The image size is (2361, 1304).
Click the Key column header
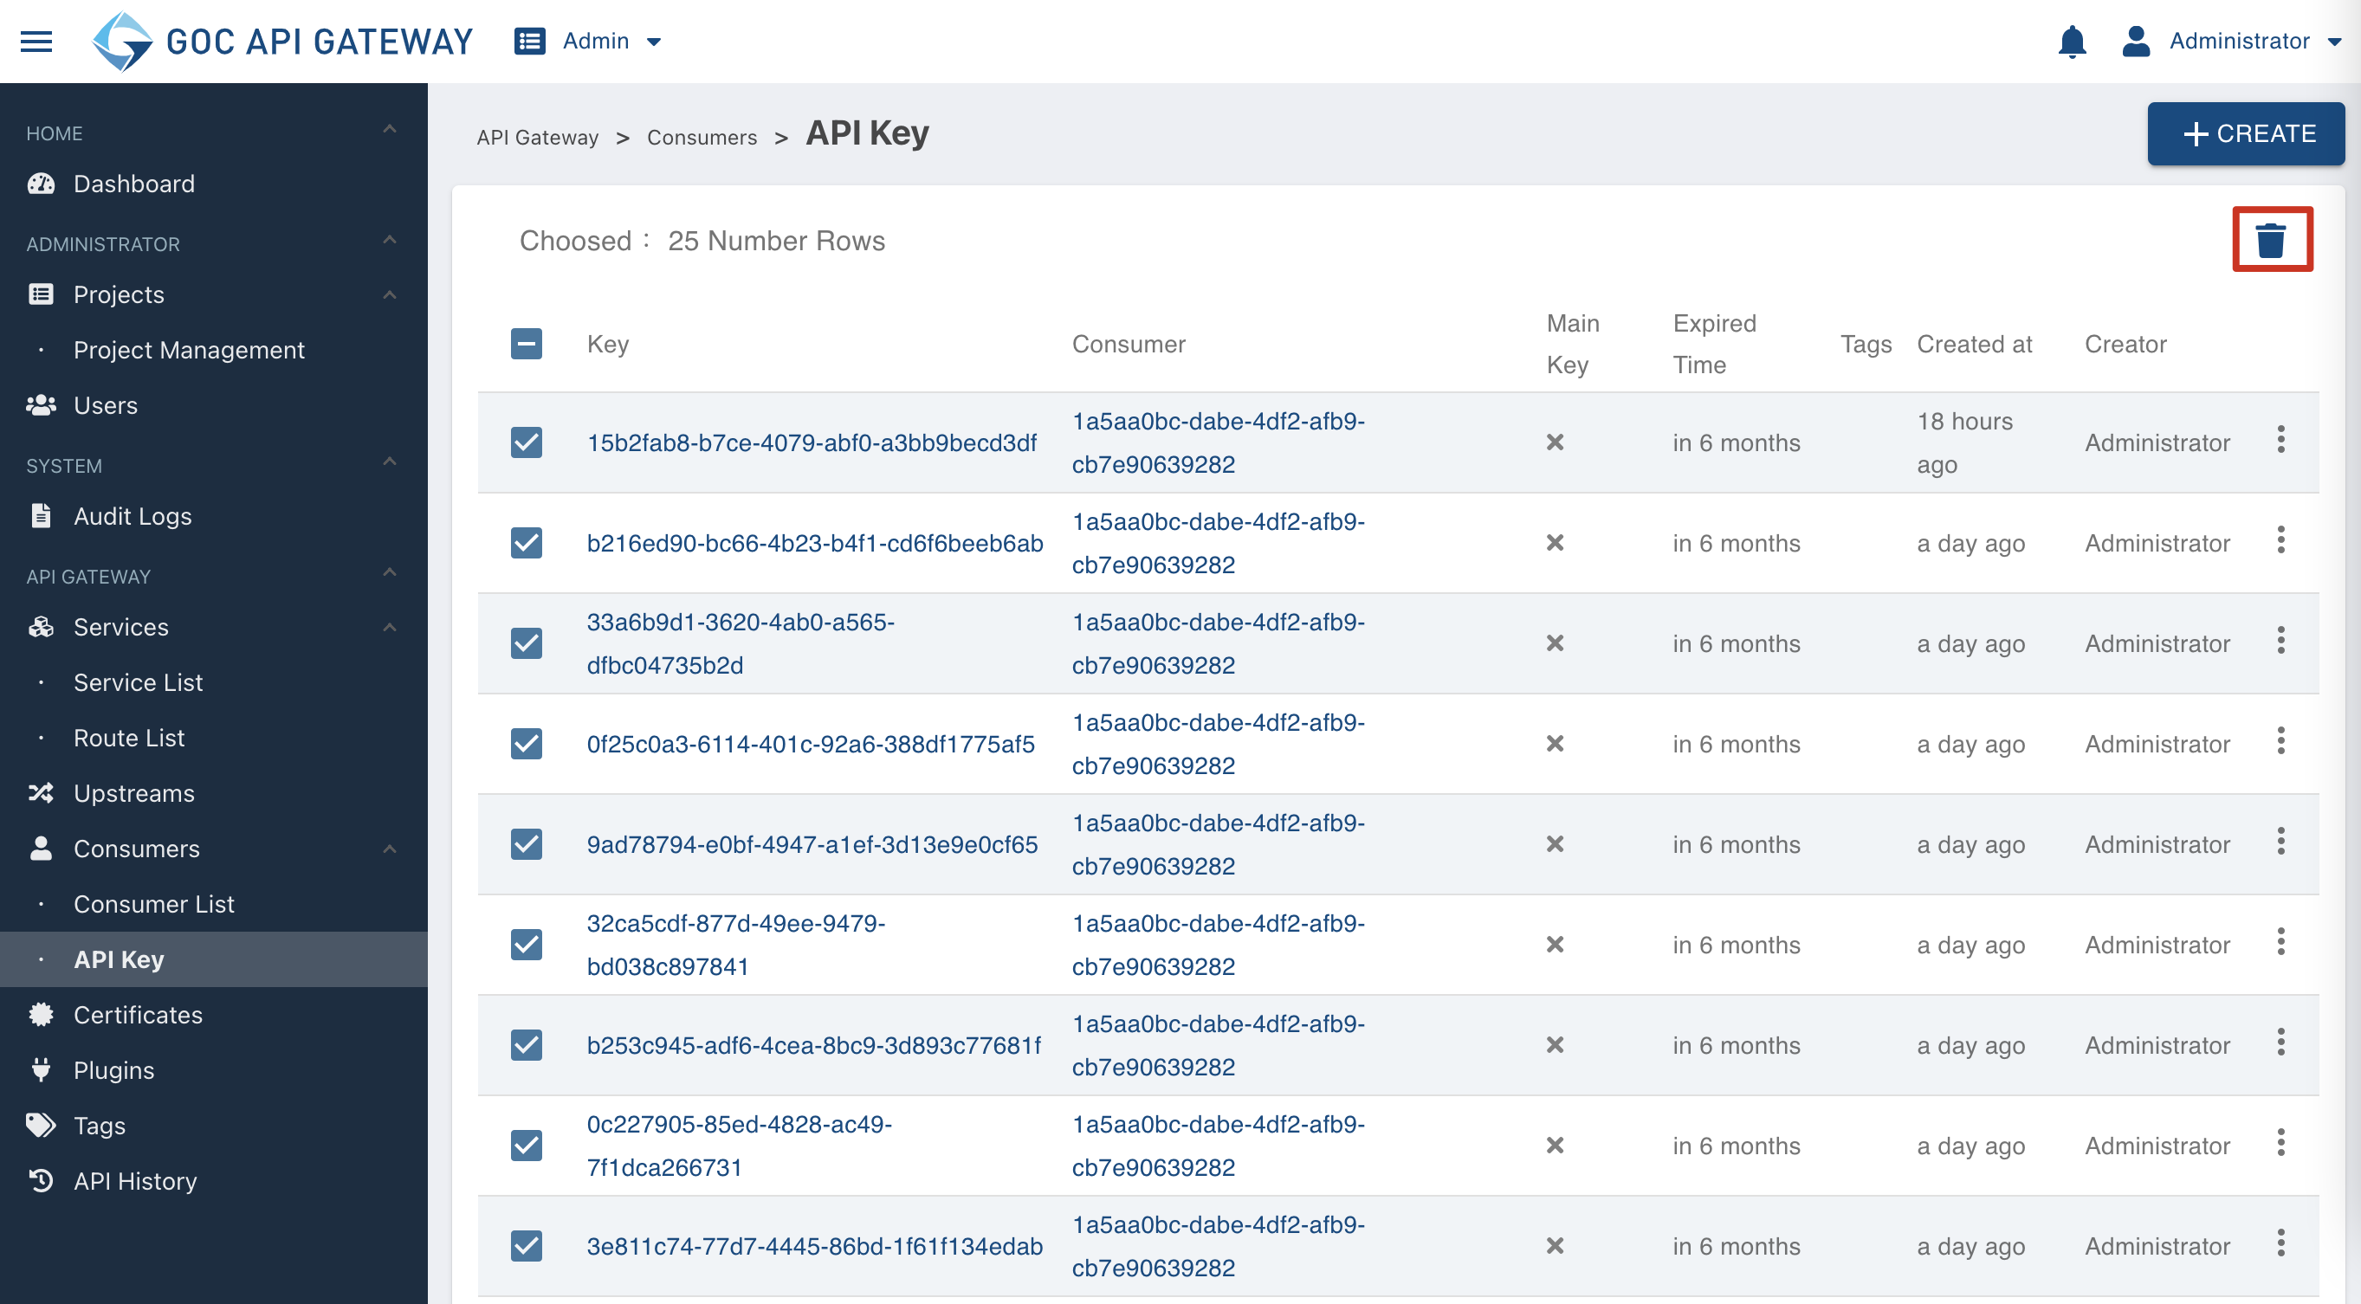(608, 345)
